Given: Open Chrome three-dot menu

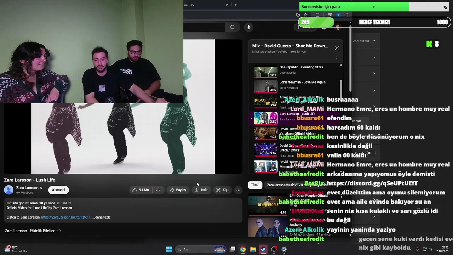Looking at the screenshot, I should click(347, 15).
